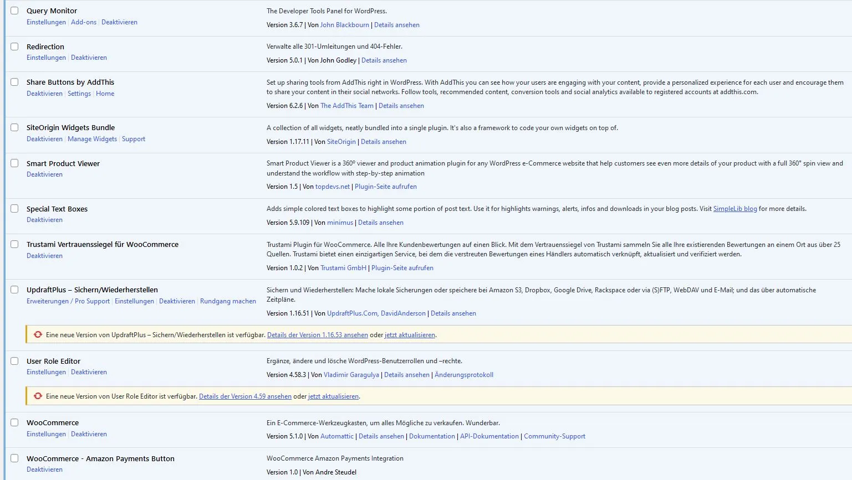Viewport: 852px width, 480px height.
Task: Click the User Role Editor update icon
Action: (x=38, y=396)
